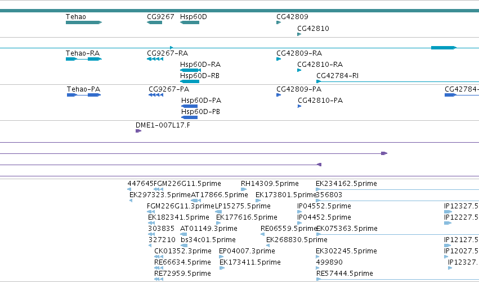Select EK234162.5prime EST label
This screenshot has width=479, height=282.
point(346,184)
